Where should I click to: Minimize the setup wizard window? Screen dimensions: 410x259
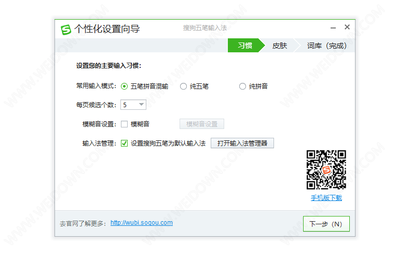(333, 27)
